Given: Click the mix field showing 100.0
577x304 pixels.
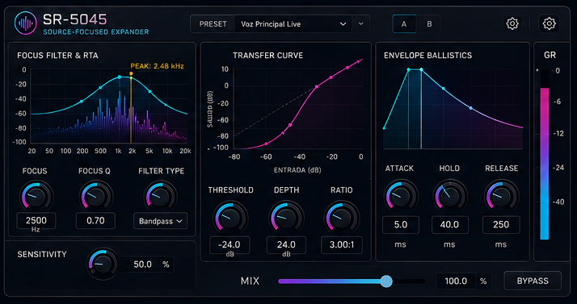Looking at the screenshot, I should pyautogui.click(x=456, y=281).
